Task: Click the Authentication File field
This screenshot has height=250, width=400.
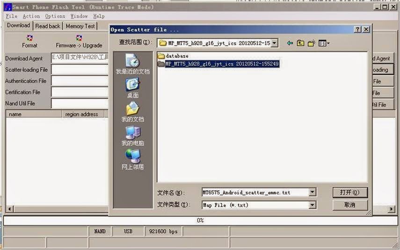Action: pos(80,81)
